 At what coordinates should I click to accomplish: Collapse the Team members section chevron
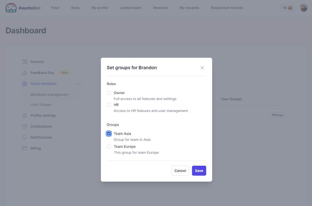click(78, 83)
